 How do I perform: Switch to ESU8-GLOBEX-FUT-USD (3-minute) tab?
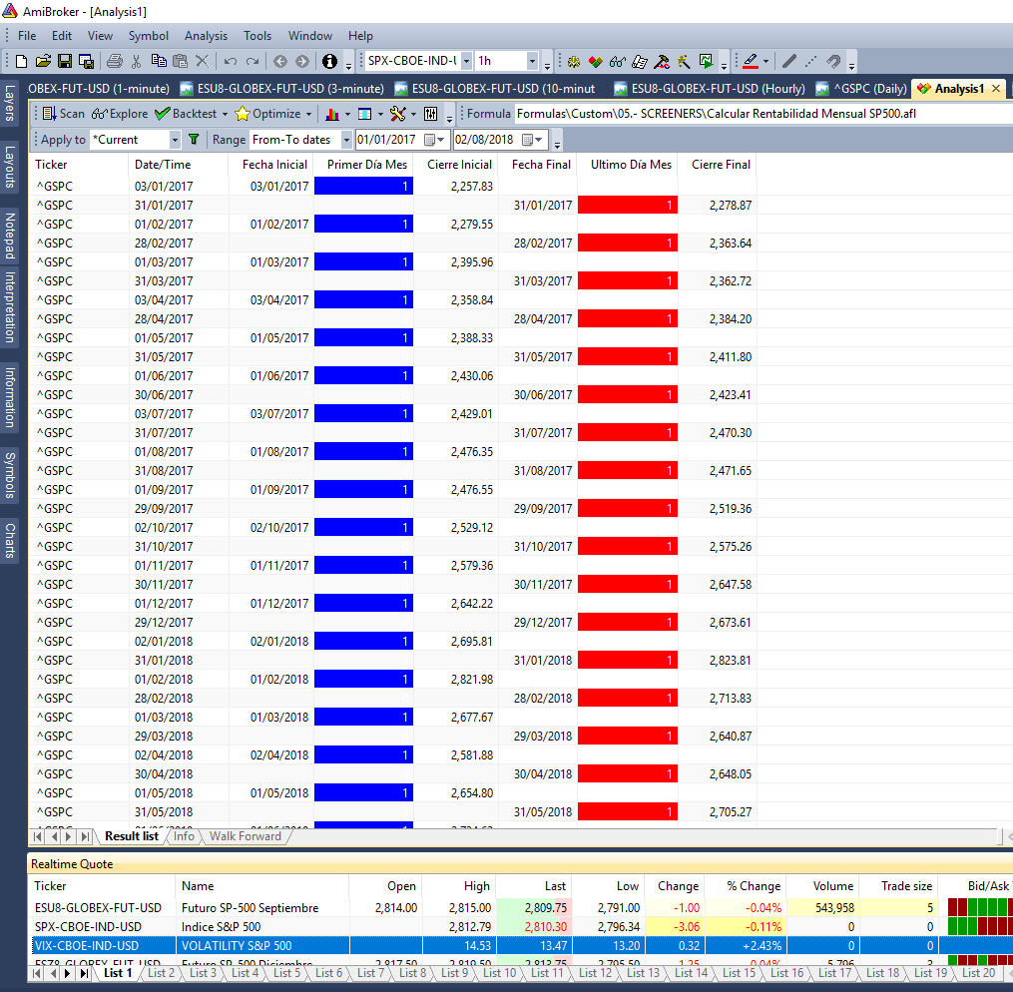[x=281, y=89]
